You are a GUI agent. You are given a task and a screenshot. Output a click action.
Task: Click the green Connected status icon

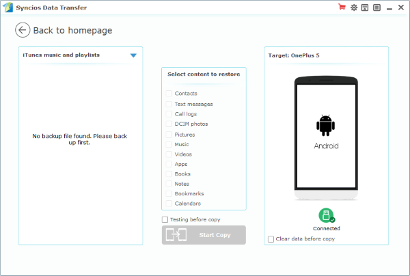tap(326, 216)
